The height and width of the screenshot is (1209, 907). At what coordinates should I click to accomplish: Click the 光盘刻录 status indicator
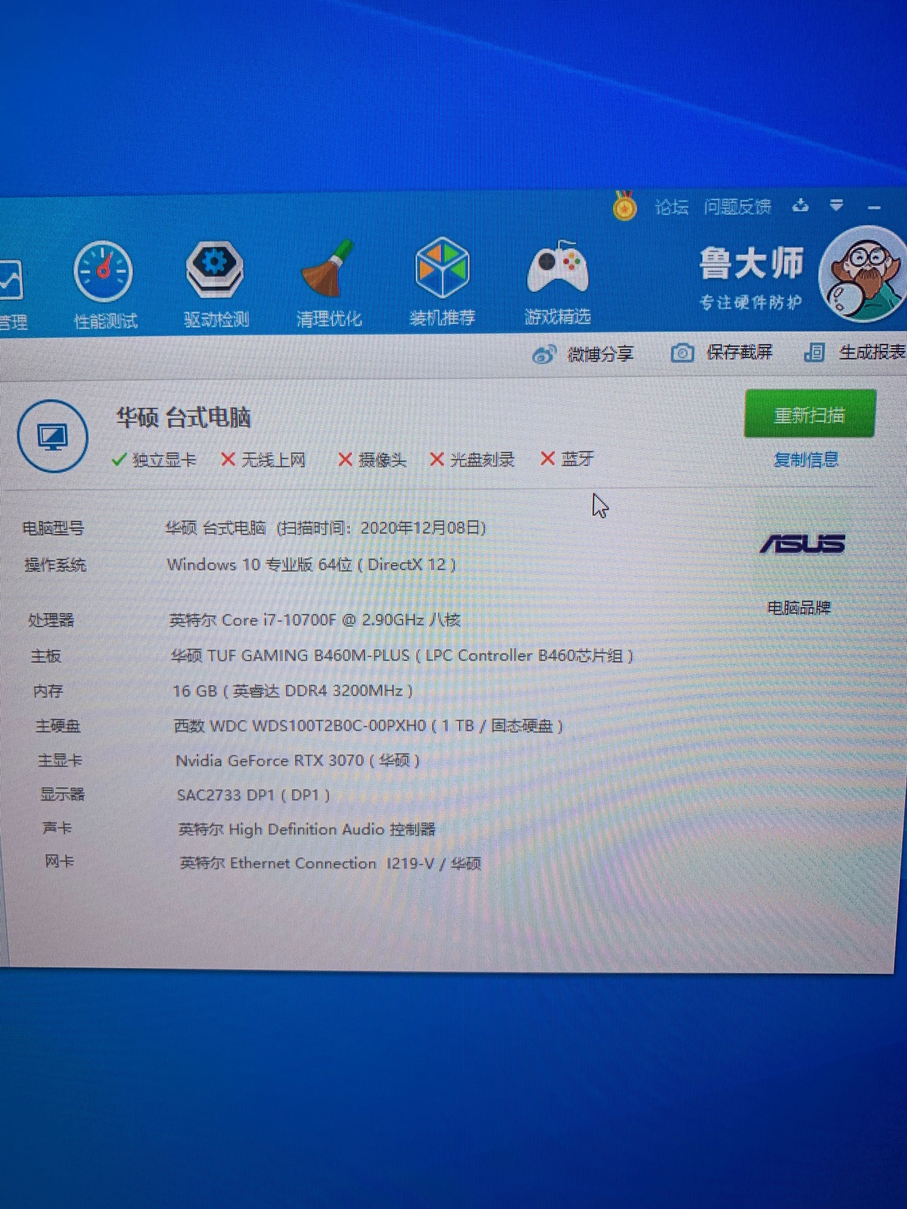click(x=473, y=459)
